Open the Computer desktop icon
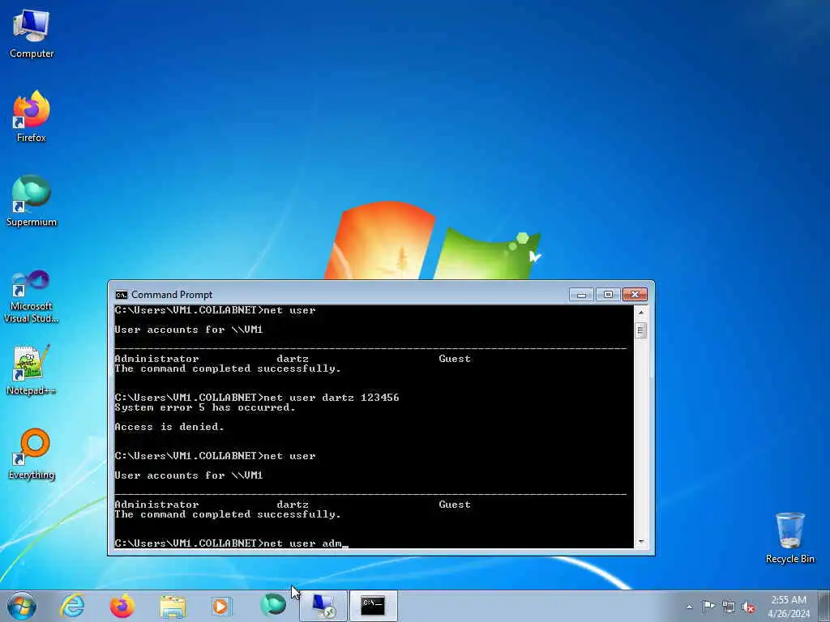 (x=32, y=33)
